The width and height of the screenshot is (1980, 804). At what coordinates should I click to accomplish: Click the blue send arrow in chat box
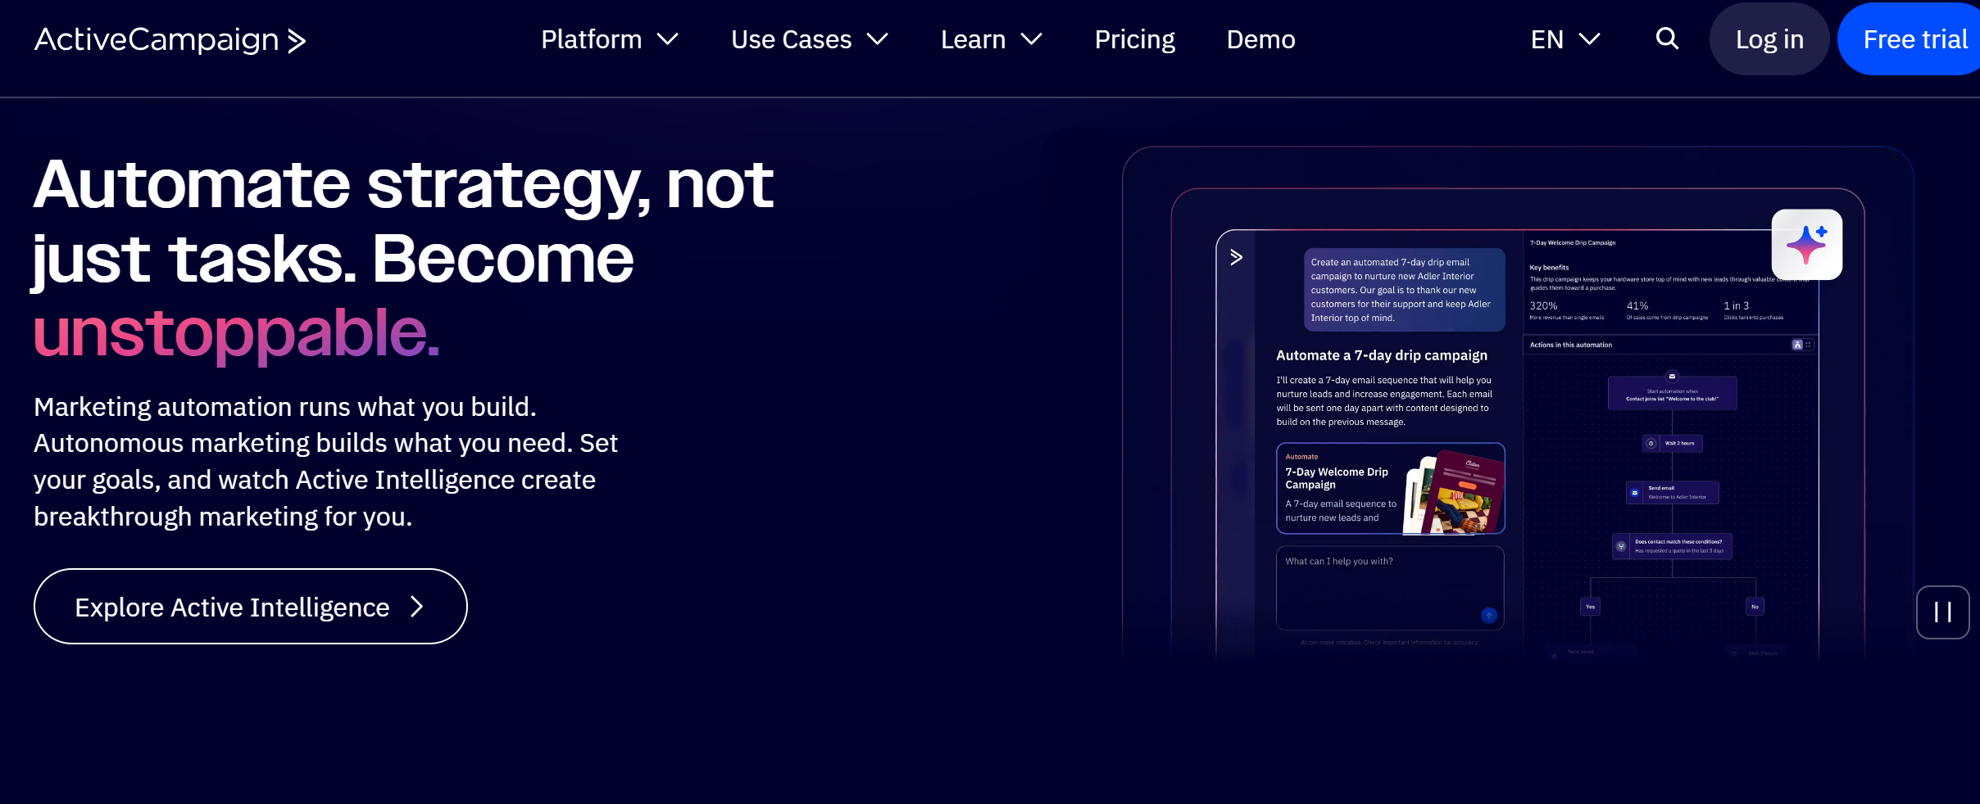point(1488,615)
